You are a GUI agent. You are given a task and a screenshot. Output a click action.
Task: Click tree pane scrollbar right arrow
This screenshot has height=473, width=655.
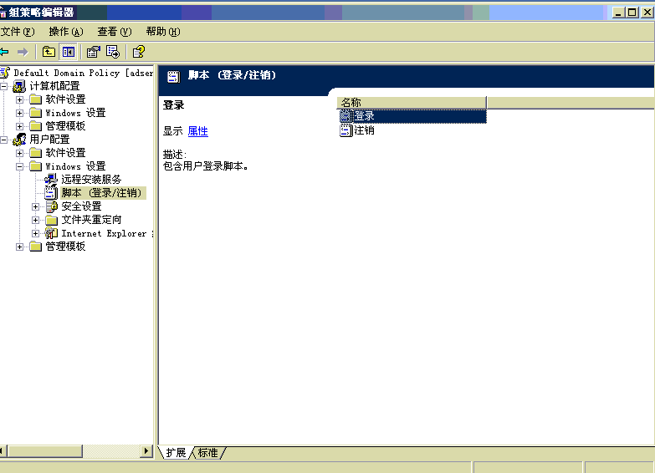tap(146, 451)
